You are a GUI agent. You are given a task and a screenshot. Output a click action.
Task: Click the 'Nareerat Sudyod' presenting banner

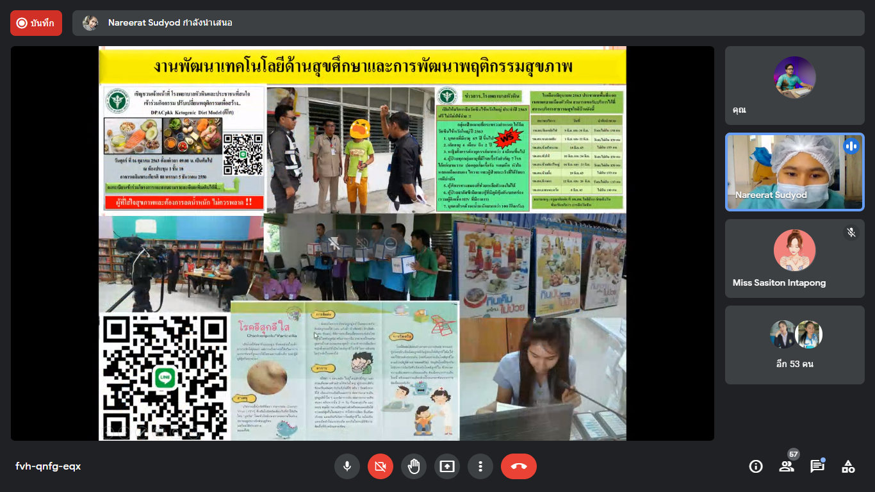[170, 23]
